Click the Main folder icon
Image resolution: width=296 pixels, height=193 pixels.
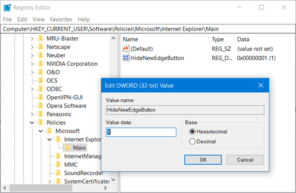pyautogui.click(x=67, y=148)
